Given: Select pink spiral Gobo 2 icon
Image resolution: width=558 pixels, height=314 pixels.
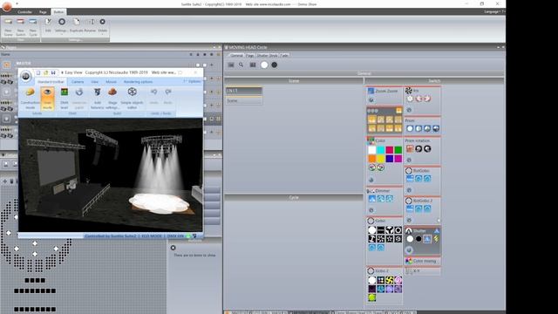Looking at the screenshot, I should [x=398, y=280].
